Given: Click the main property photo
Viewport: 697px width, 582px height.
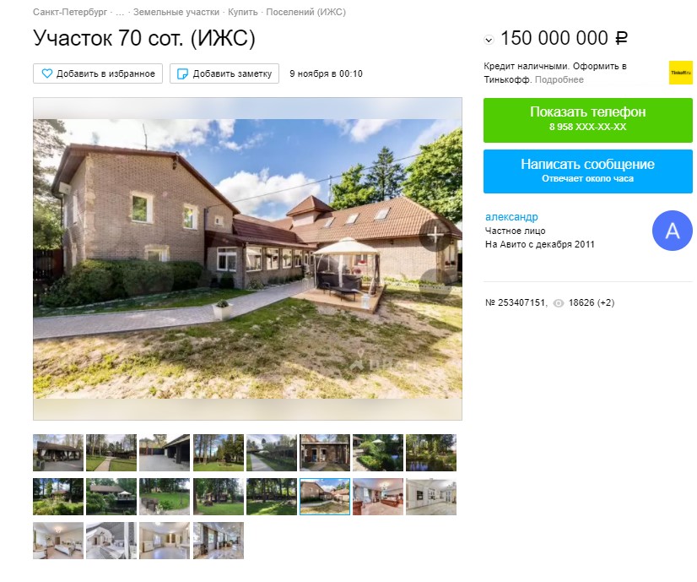Looking at the screenshot, I should point(247,258).
